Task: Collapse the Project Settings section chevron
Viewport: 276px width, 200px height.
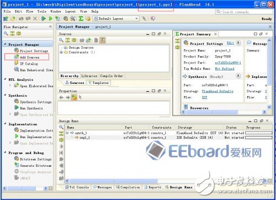Action: tap(238, 43)
